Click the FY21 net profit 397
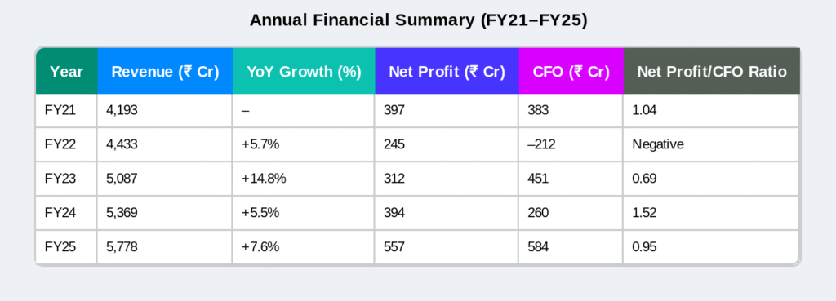This screenshot has width=836, height=301. (394, 110)
